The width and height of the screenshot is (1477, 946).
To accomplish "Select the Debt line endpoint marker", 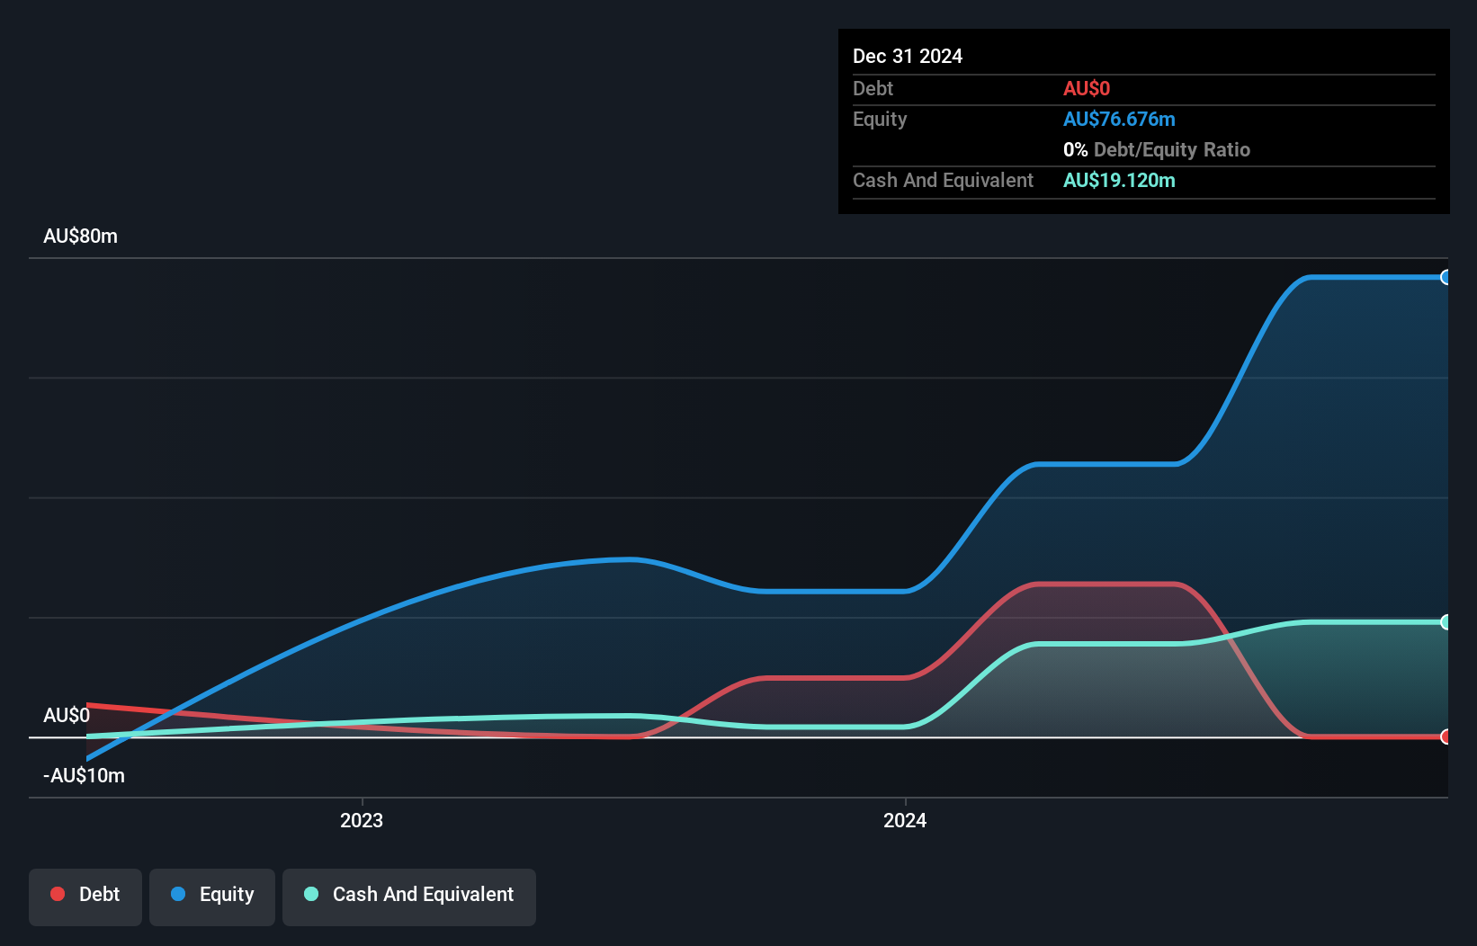I will 1446,736.
